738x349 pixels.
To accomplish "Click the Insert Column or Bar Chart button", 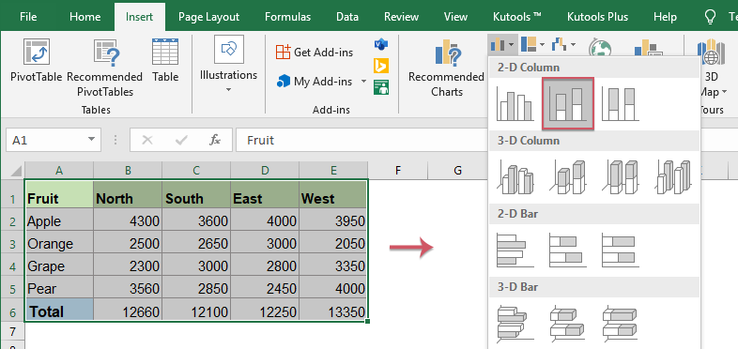I will click(x=502, y=45).
